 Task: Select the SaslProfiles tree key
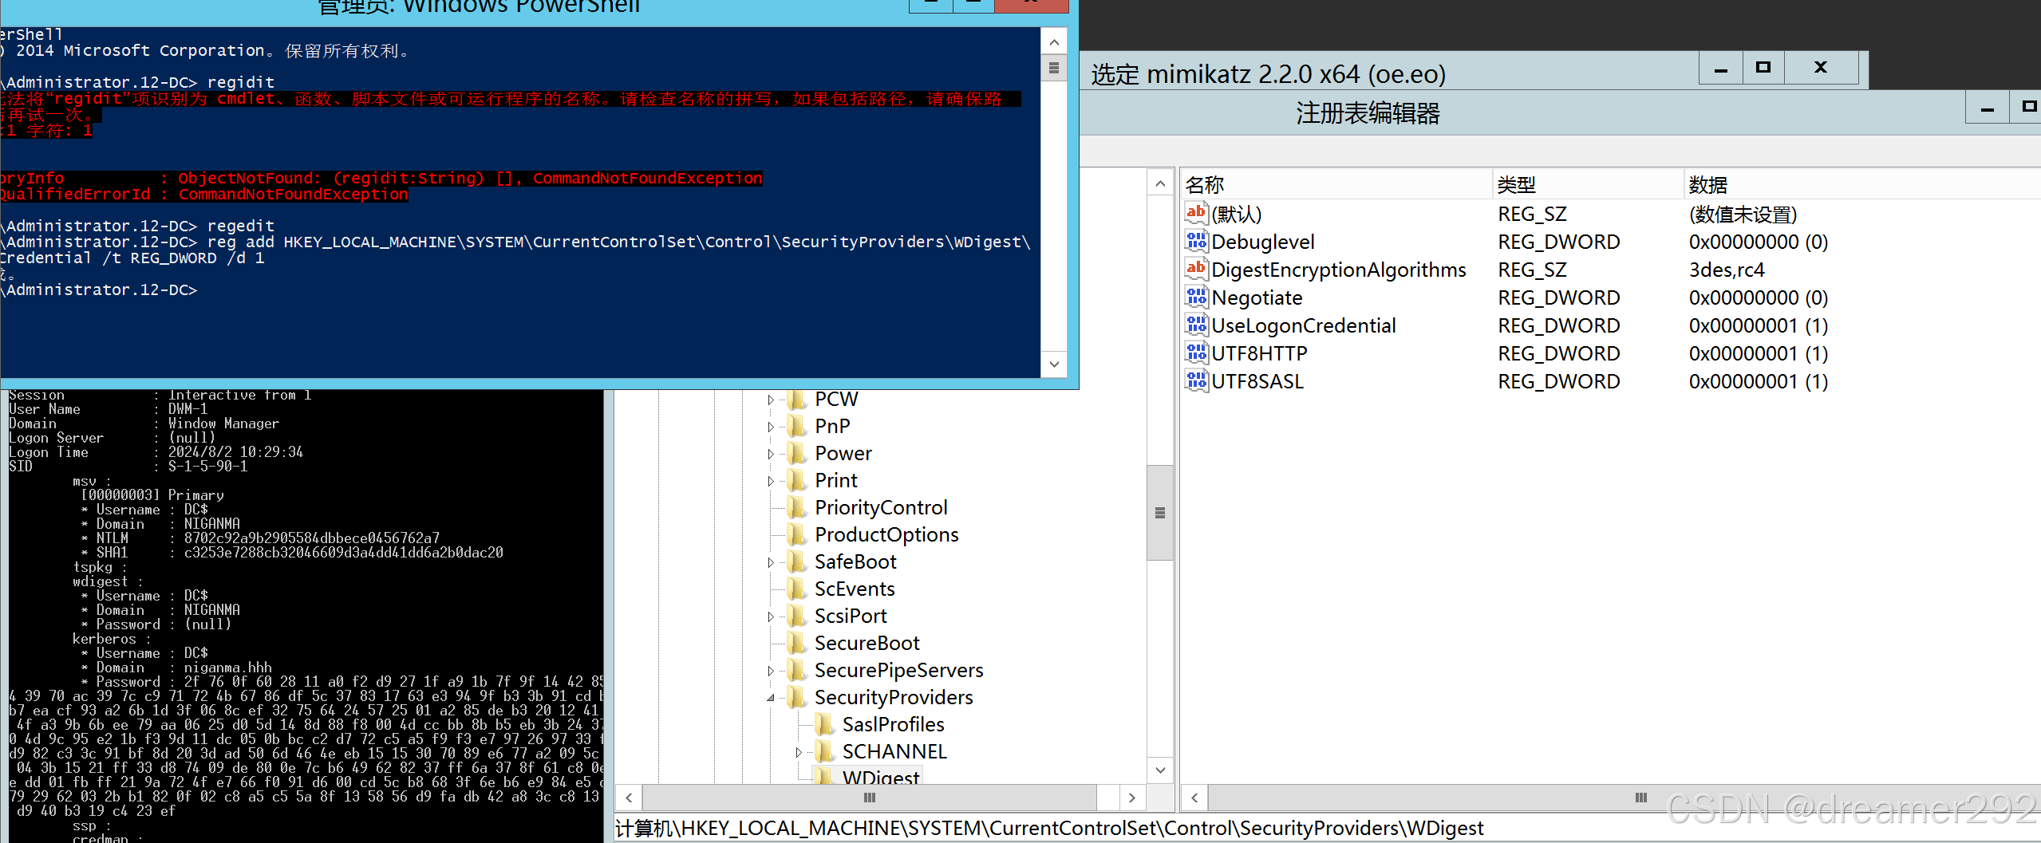893,724
